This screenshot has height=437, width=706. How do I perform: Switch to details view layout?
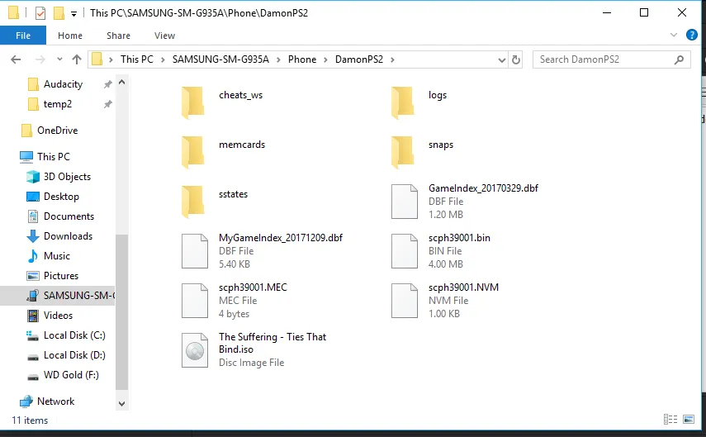click(x=669, y=420)
